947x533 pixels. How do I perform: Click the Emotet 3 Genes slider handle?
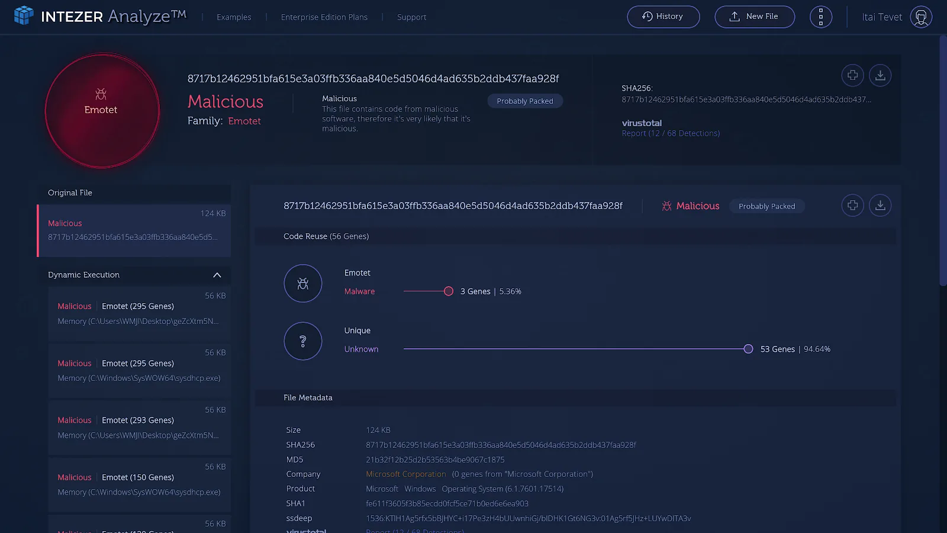pyautogui.click(x=449, y=291)
